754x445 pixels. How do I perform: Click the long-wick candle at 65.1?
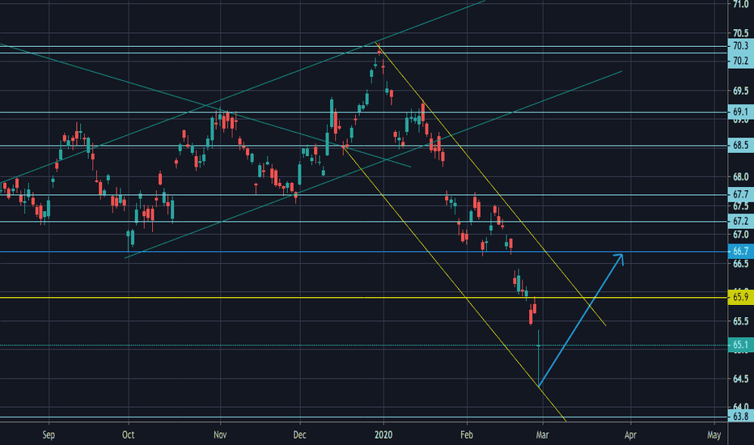point(539,358)
